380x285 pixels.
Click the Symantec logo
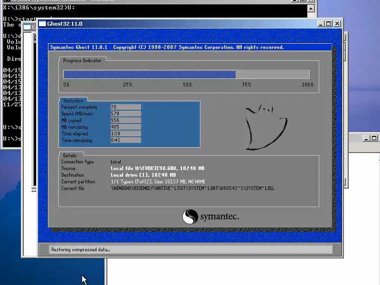(210, 217)
